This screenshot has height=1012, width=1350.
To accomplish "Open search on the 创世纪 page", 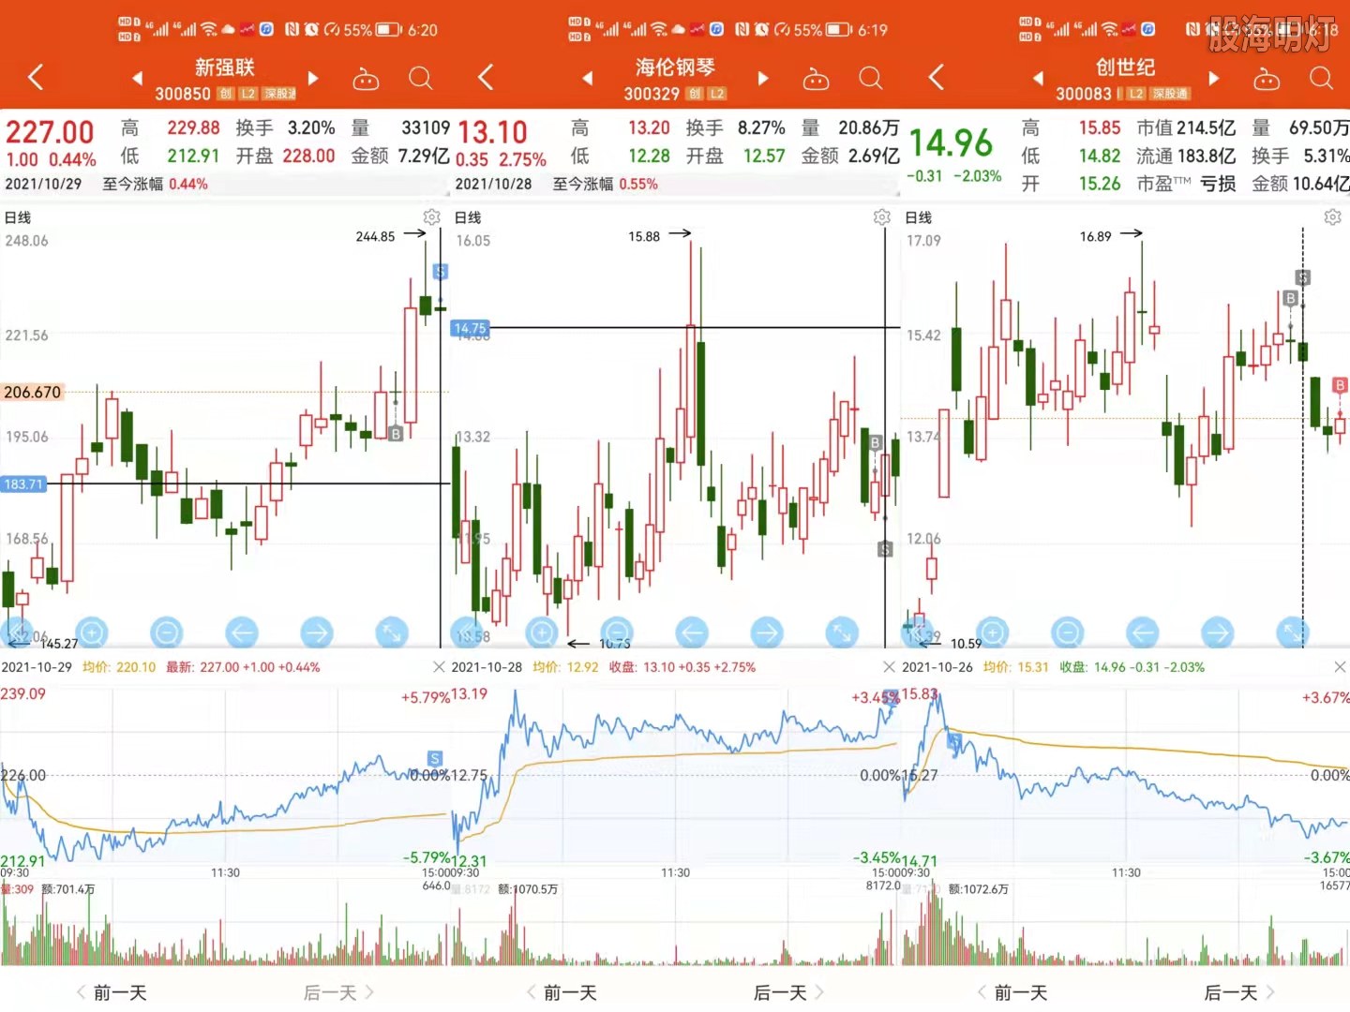I will [1321, 79].
